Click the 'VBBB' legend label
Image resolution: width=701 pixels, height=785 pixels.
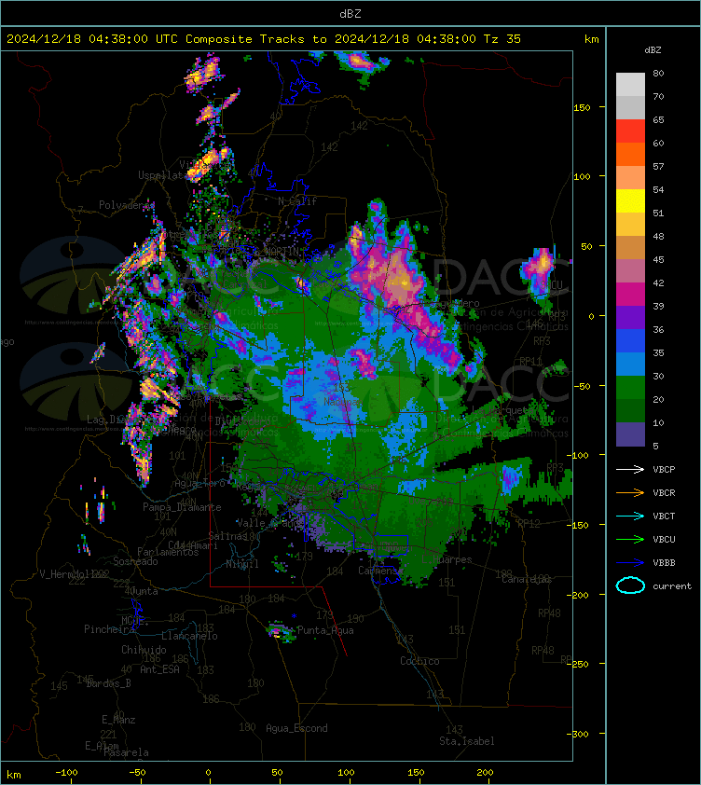point(664,563)
